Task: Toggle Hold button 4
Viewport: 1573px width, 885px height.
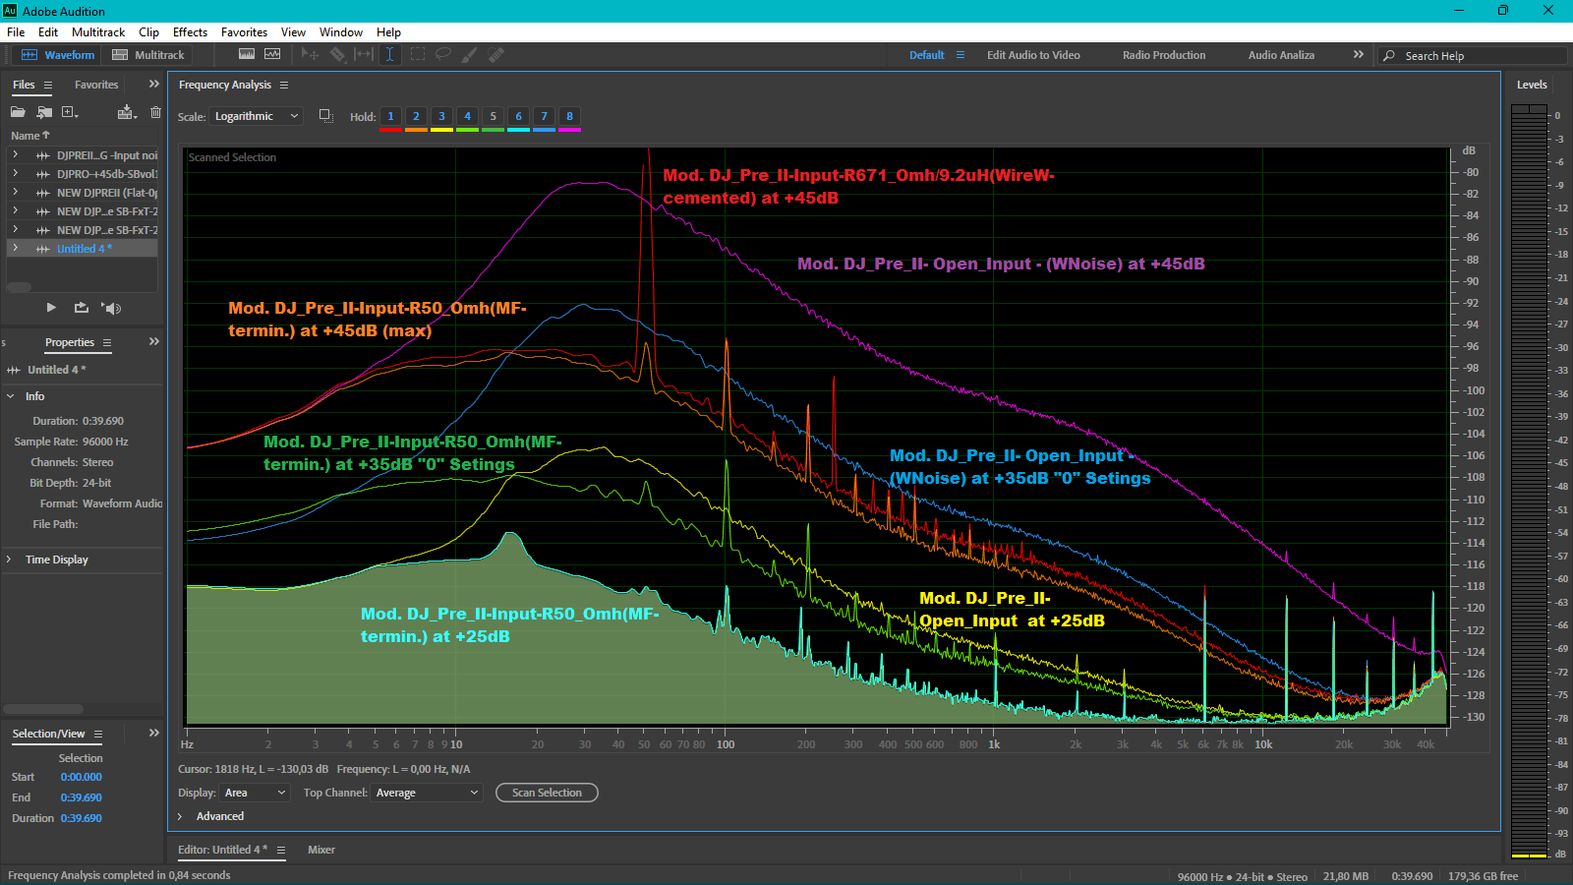Action: coord(467,117)
